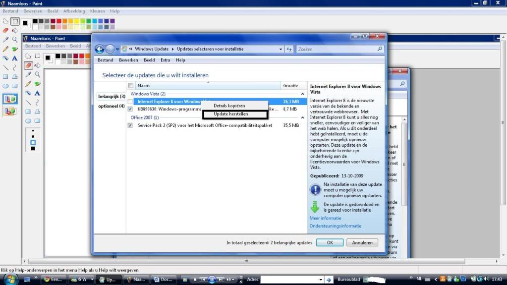Choose the Rounded rectangle tool in outer Paint
Image resolution: width=507 pixels, height=285 pixels.
[15, 86]
